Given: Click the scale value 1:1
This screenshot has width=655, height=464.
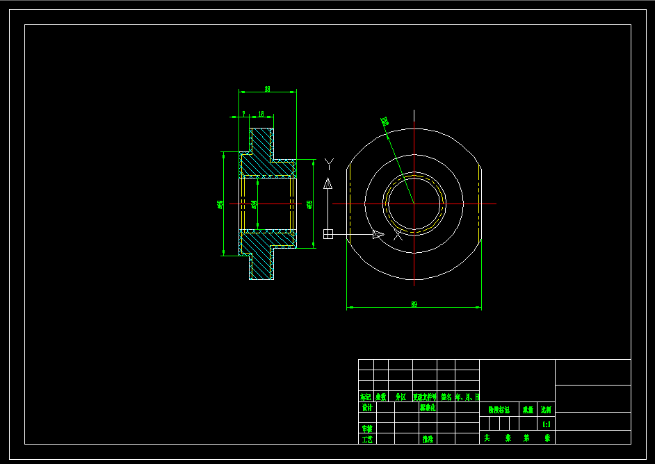Looking at the screenshot, I should (547, 424).
